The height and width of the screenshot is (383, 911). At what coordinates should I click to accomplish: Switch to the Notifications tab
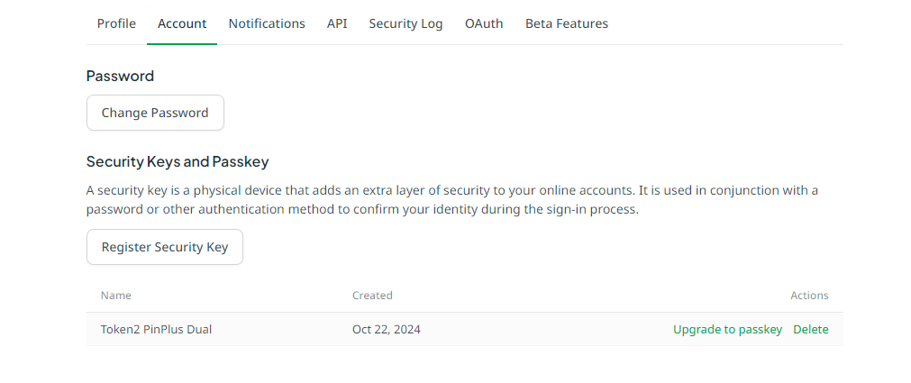click(267, 23)
